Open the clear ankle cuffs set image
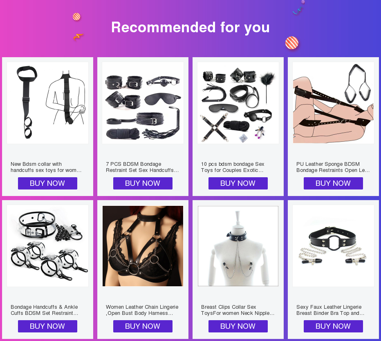 (x=47, y=246)
